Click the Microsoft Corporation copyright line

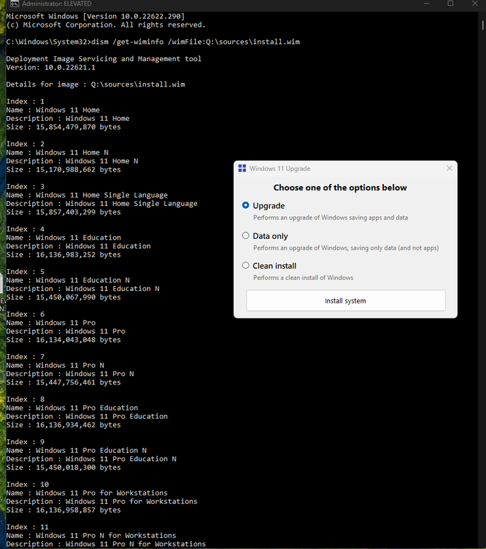pyautogui.click(x=106, y=25)
